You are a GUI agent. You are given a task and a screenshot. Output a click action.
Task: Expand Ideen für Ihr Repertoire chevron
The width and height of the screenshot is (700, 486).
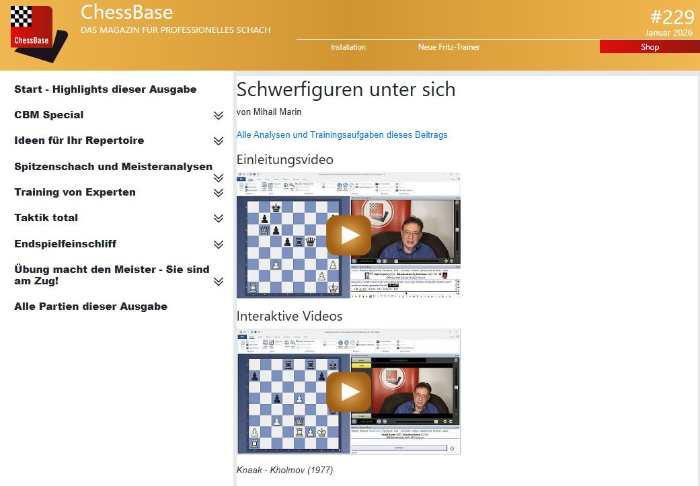(219, 141)
